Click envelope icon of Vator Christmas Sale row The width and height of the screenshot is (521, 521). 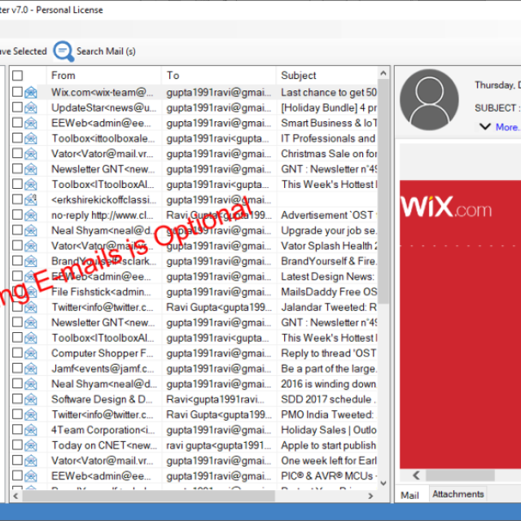(31, 154)
